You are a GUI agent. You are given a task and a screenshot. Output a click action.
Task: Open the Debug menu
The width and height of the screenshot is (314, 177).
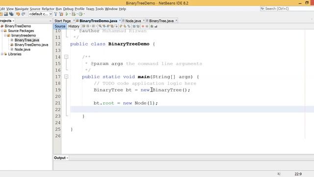coord(68,9)
